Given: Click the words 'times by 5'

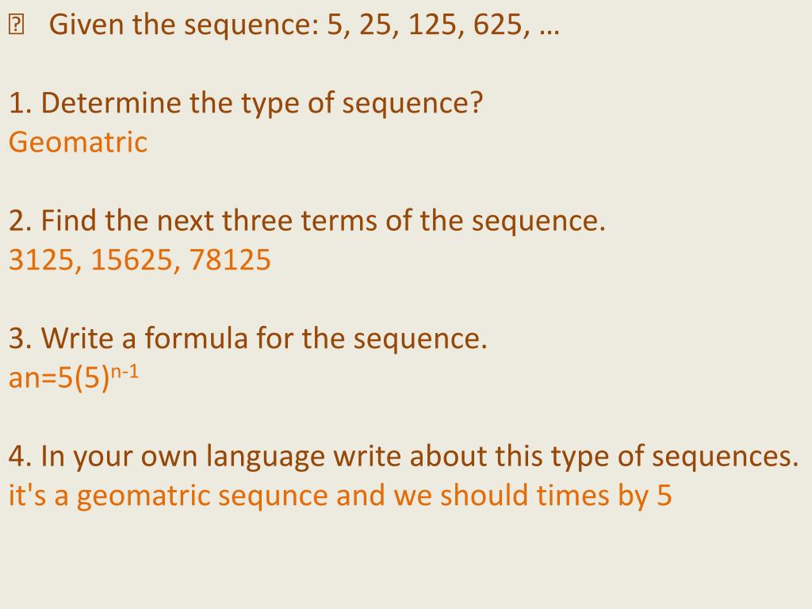Looking at the screenshot, I should click(603, 496).
